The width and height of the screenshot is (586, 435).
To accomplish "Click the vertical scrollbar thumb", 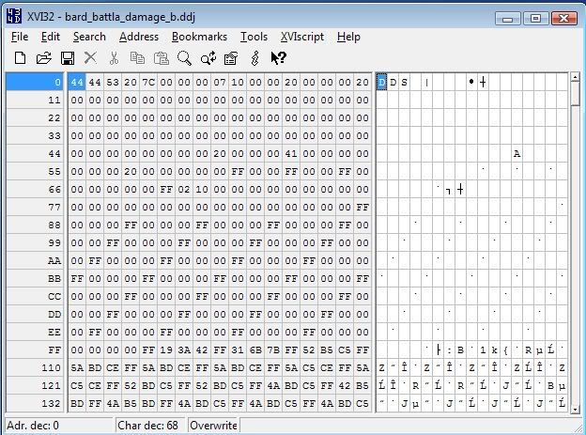I will click(x=575, y=94).
